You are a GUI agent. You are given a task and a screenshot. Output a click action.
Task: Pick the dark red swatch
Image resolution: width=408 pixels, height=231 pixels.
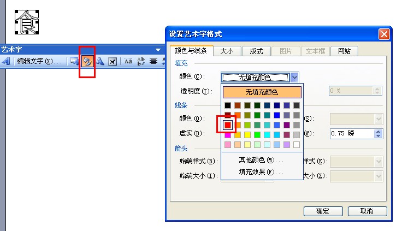coord(228,115)
